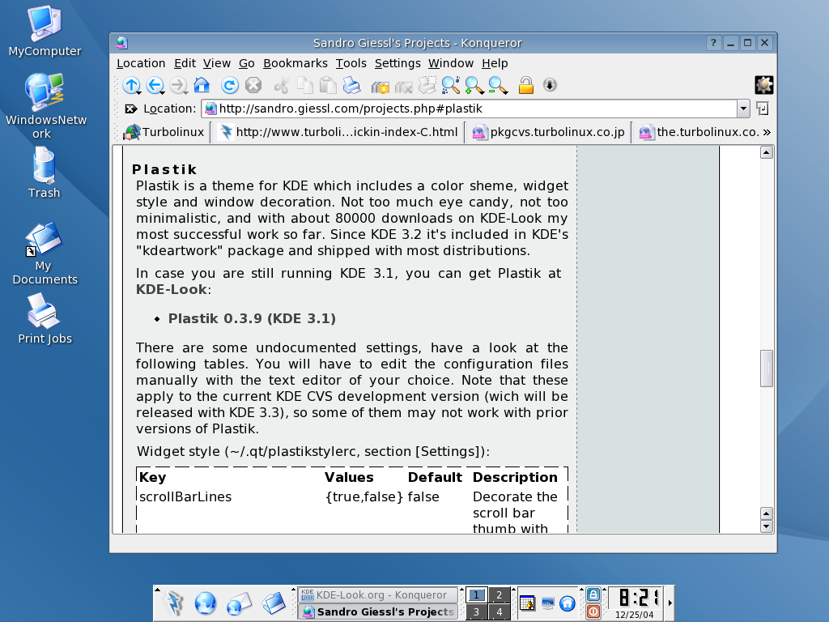Open the MyComputer desktop icon
The height and width of the screenshot is (622, 829).
point(45,32)
